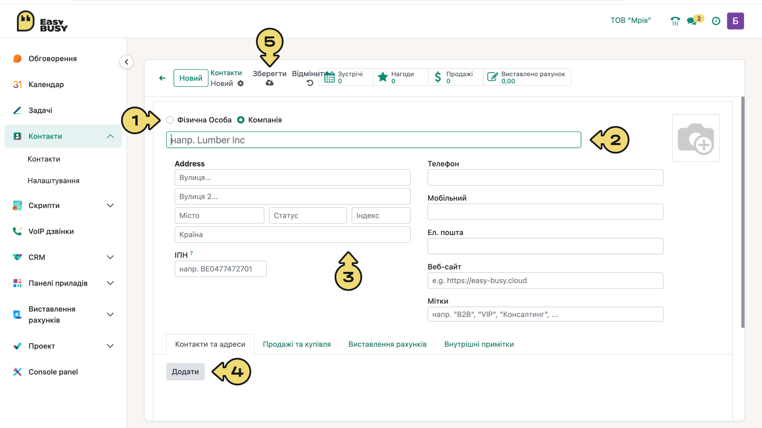Focus the Вулиця... address field
762x428 pixels.
tap(292, 178)
